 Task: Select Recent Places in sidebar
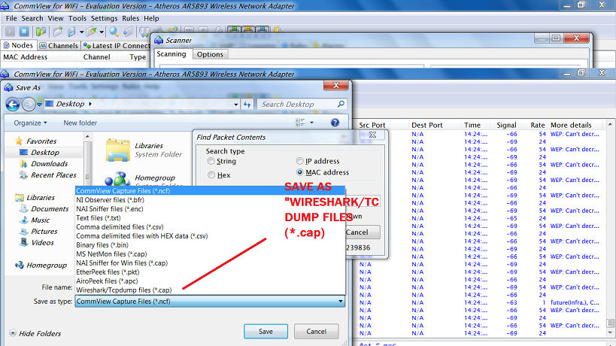53,175
